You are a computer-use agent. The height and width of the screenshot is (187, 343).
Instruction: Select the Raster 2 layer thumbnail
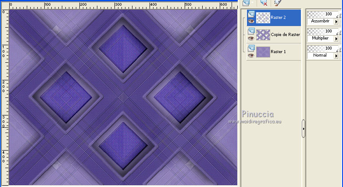(263, 18)
